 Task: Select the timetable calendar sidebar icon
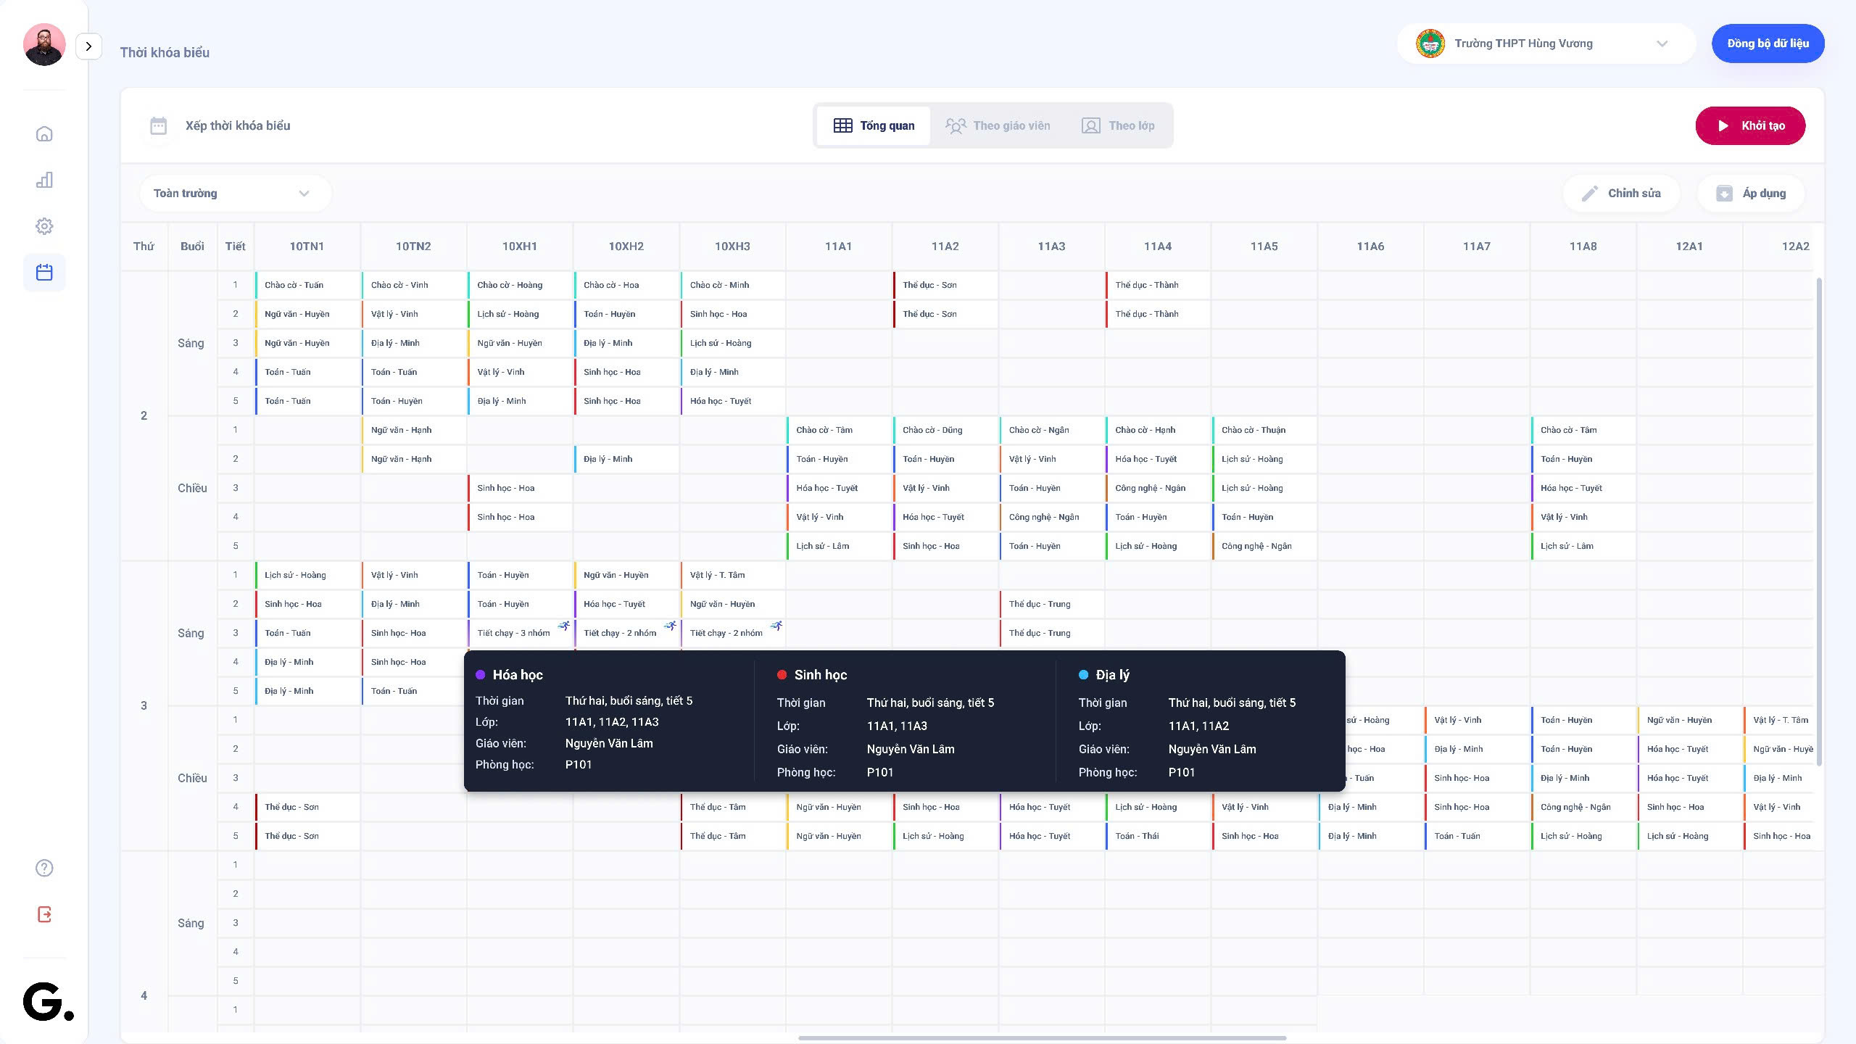pyautogui.click(x=44, y=273)
